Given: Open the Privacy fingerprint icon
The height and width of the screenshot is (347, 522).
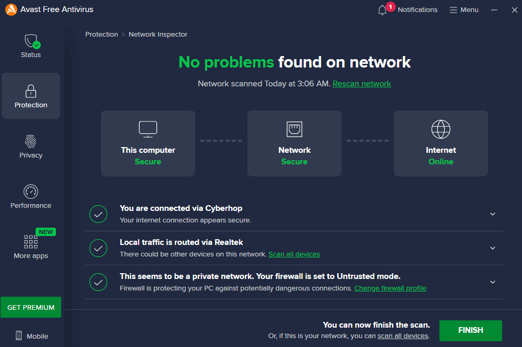Looking at the screenshot, I should point(31,141).
